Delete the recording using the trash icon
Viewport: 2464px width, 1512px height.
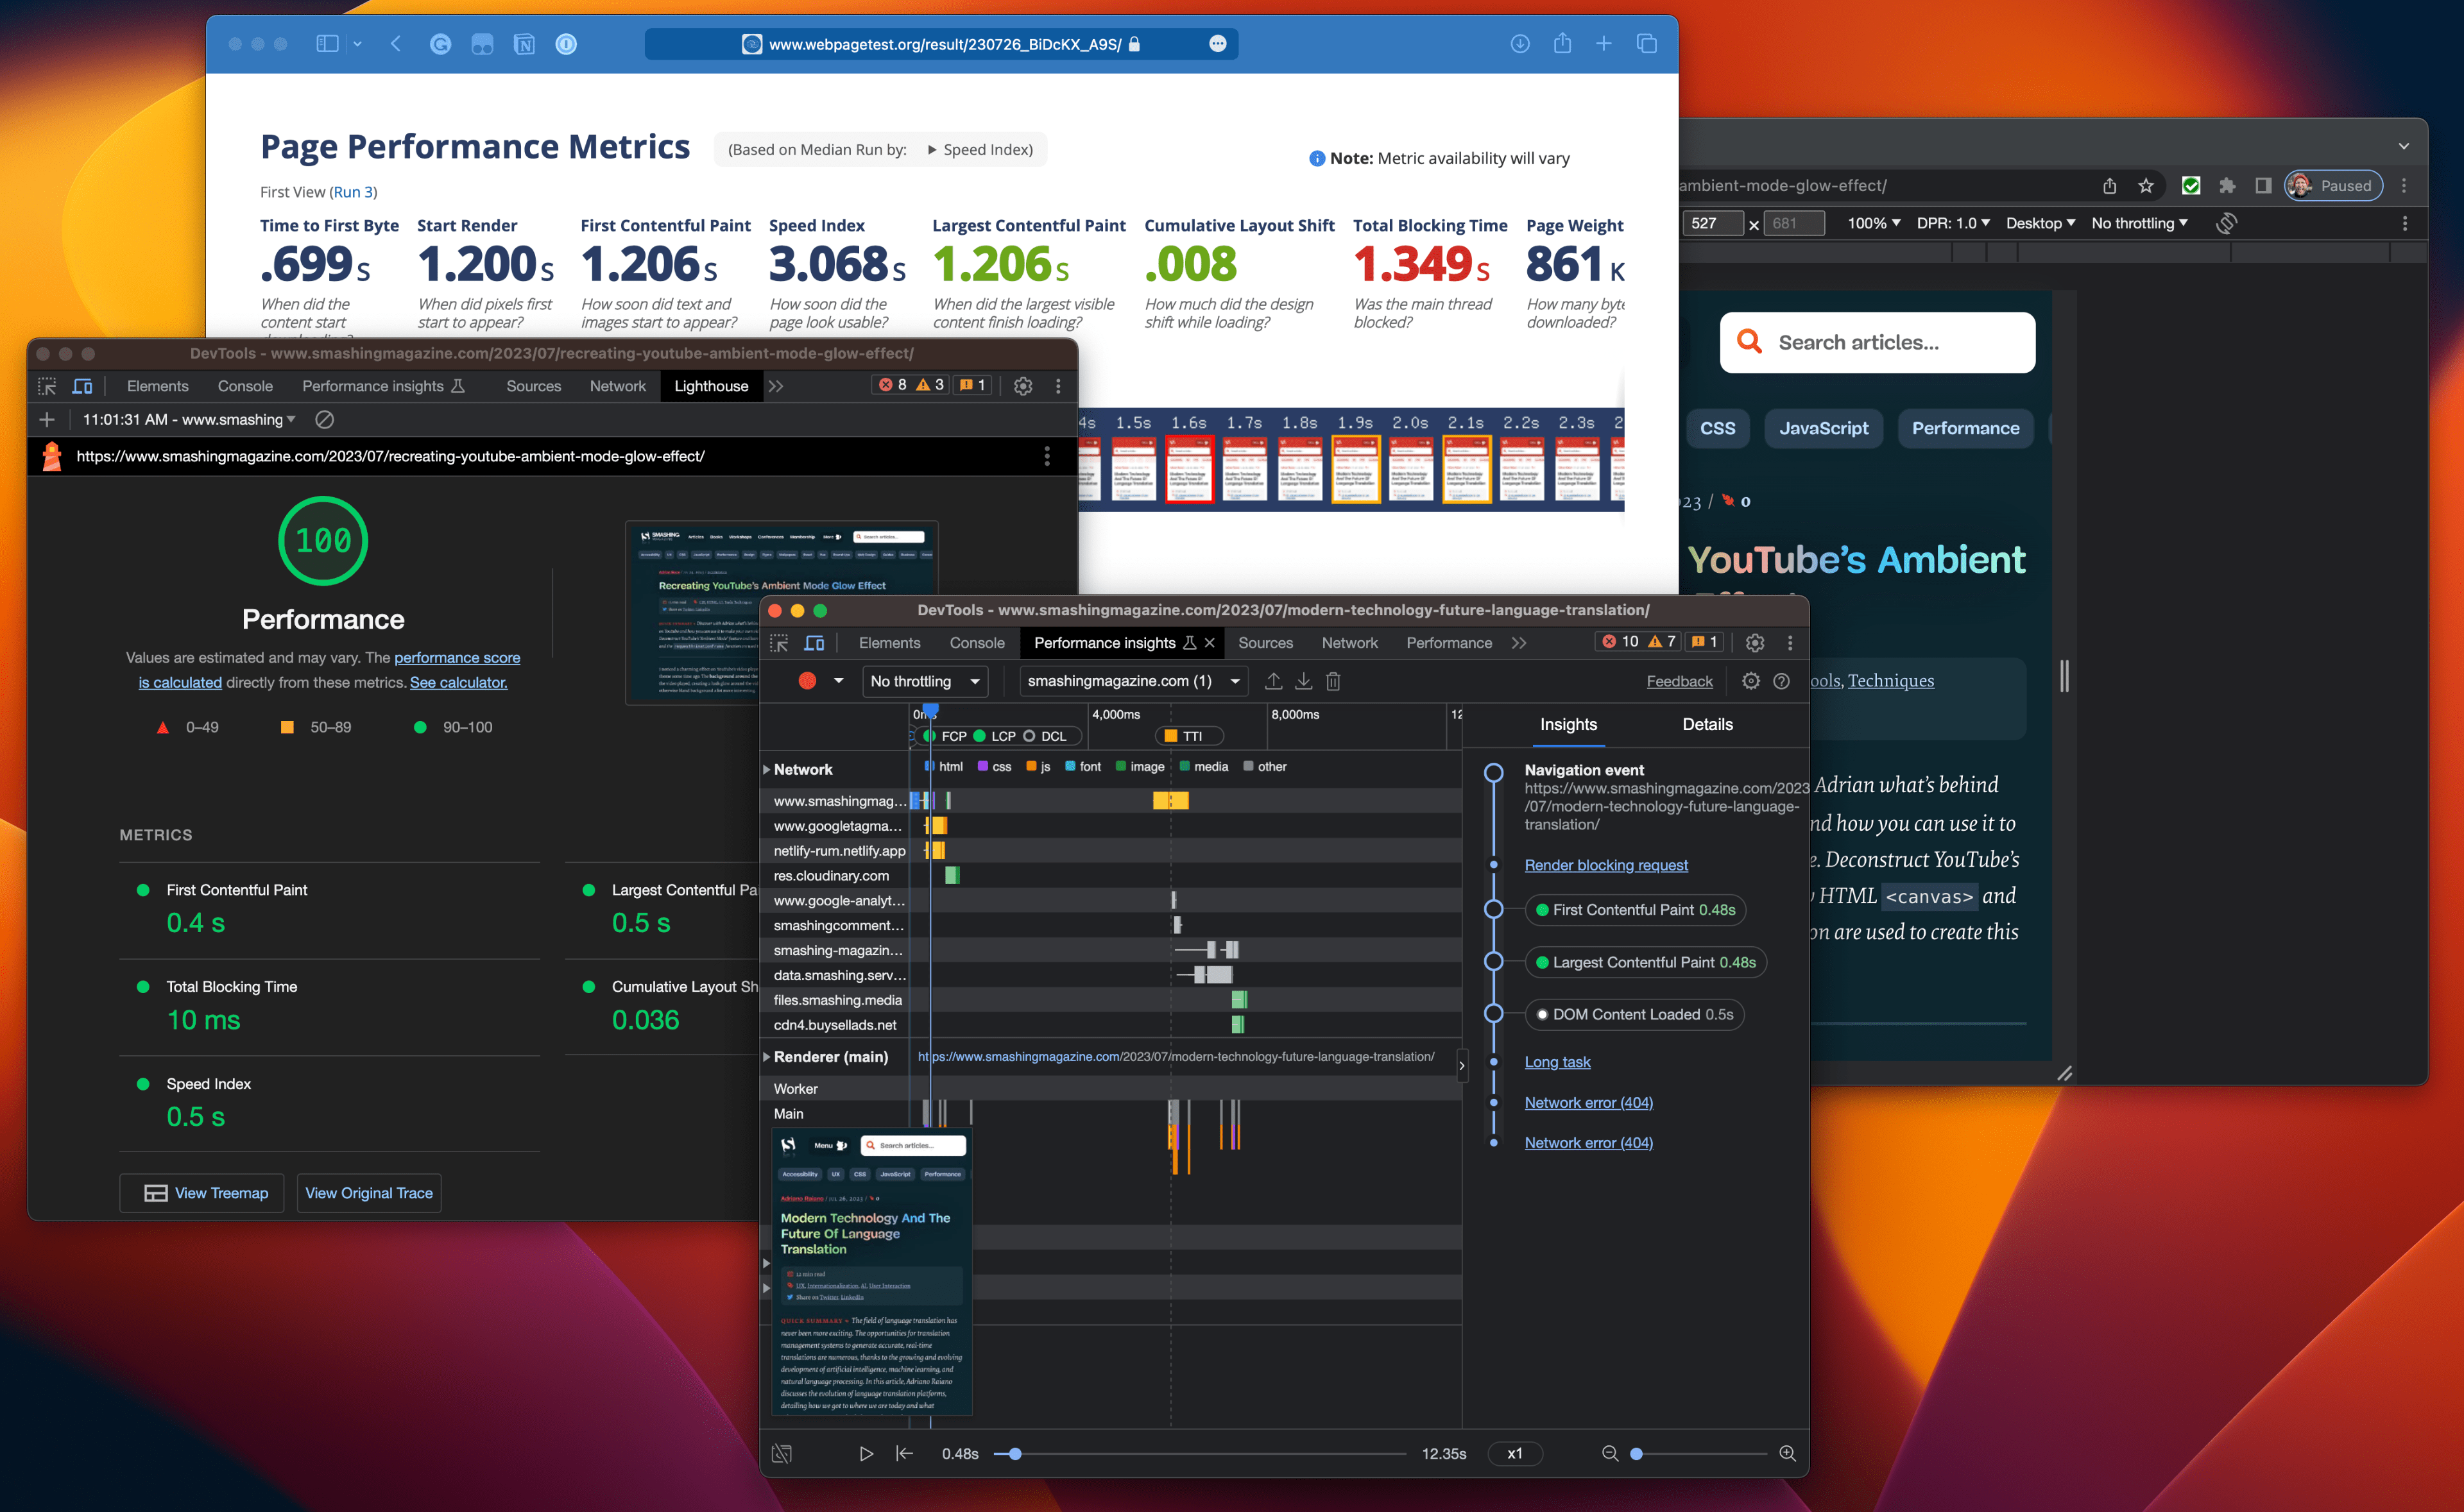[1333, 681]
